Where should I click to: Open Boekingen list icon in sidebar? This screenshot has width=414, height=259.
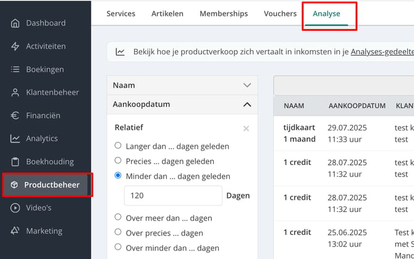coord(15,69)
